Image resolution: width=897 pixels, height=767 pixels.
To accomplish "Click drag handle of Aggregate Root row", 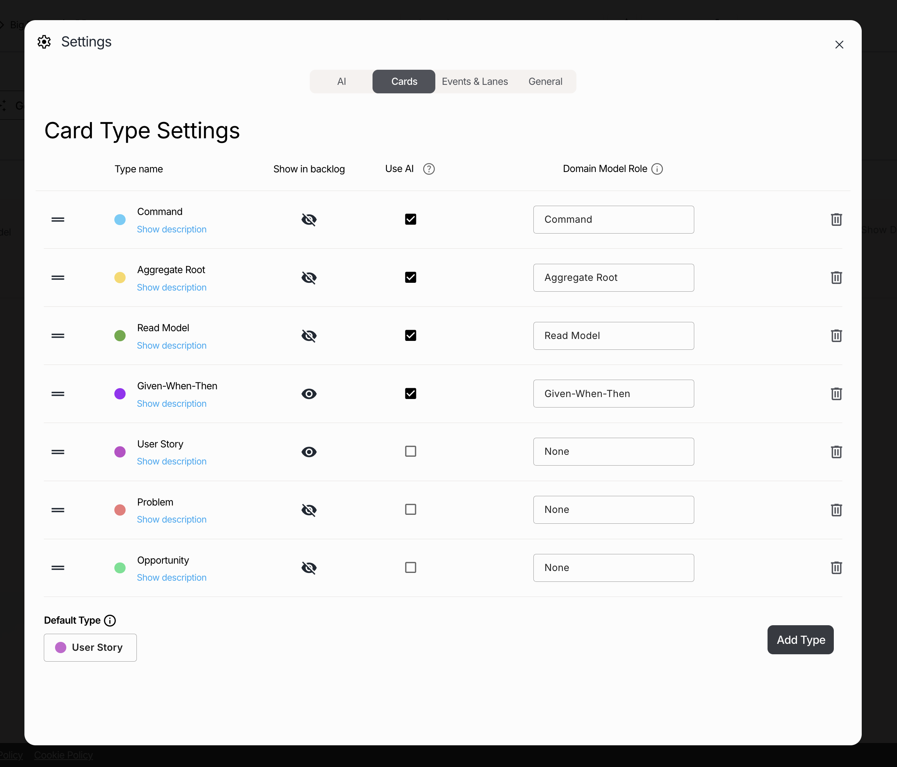I will pyautogui.click(x=58, y=278).
